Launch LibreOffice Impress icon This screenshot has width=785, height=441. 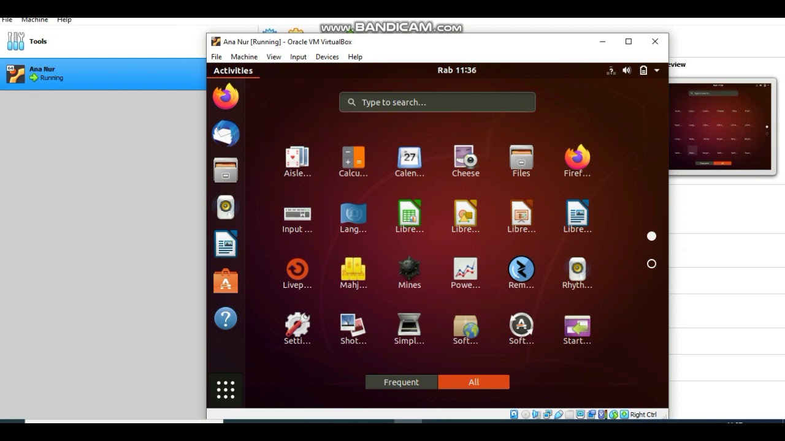click(521, 217)
